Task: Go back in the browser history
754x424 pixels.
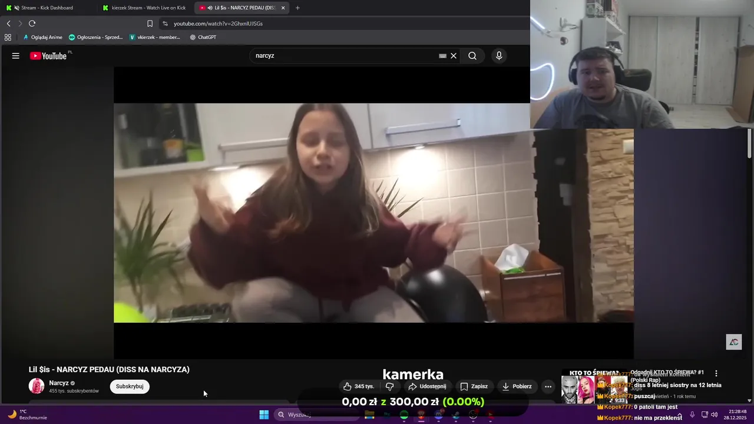Action: pyautogui.click(x=8, y=24)
